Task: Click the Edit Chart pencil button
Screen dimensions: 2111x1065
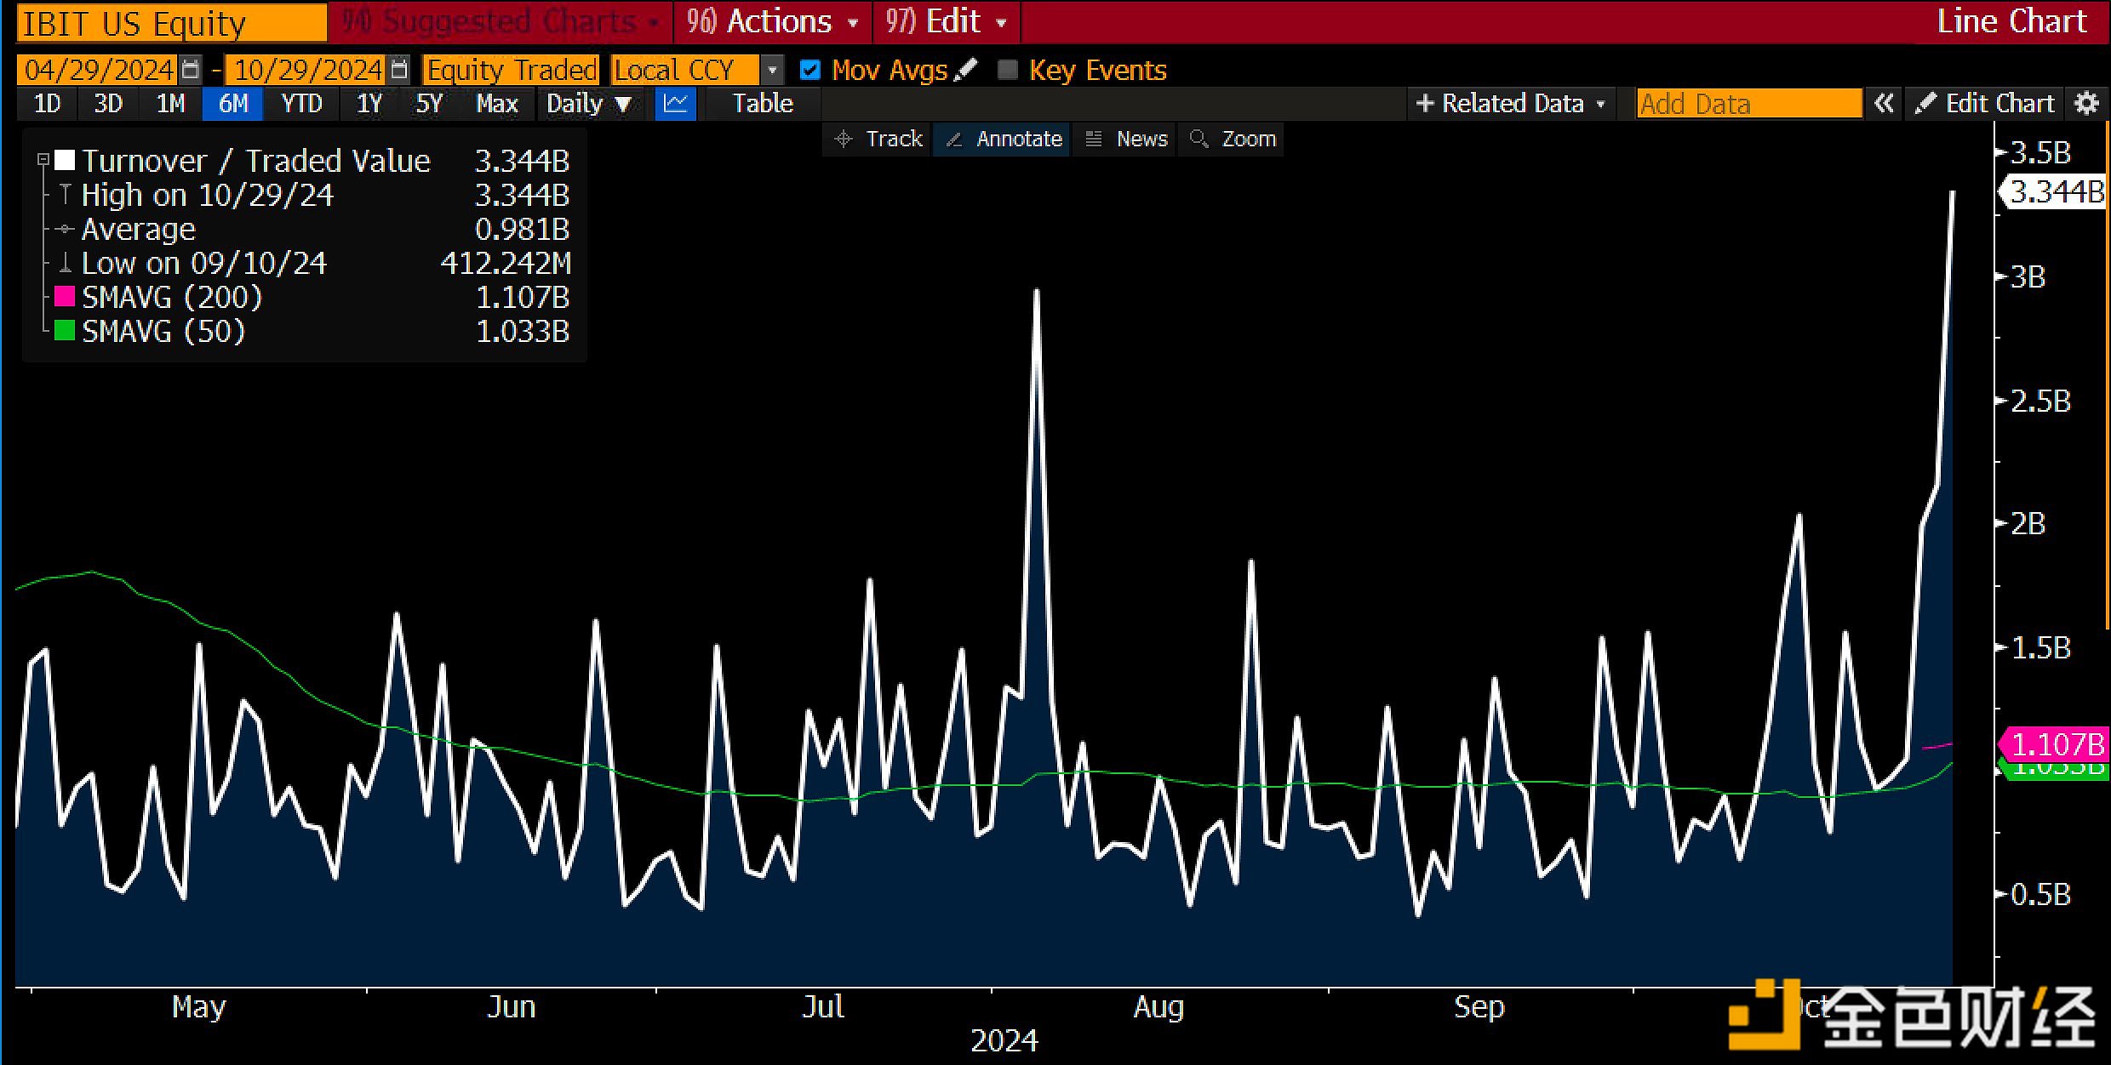Action: point(1983,104)
